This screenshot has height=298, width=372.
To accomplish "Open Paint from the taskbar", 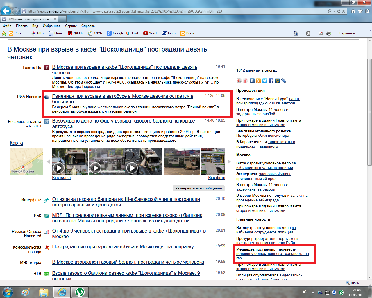I will pyautogui.click(x=25, y=292).
